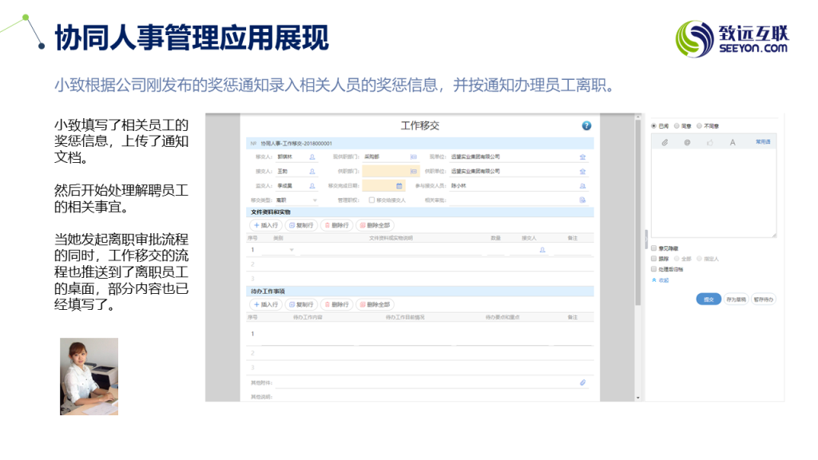Screen dimensions: 818x460
Task: Enable the 意见隐藏 checkbox
Action: pyautogui.click(x=654, y=248)
